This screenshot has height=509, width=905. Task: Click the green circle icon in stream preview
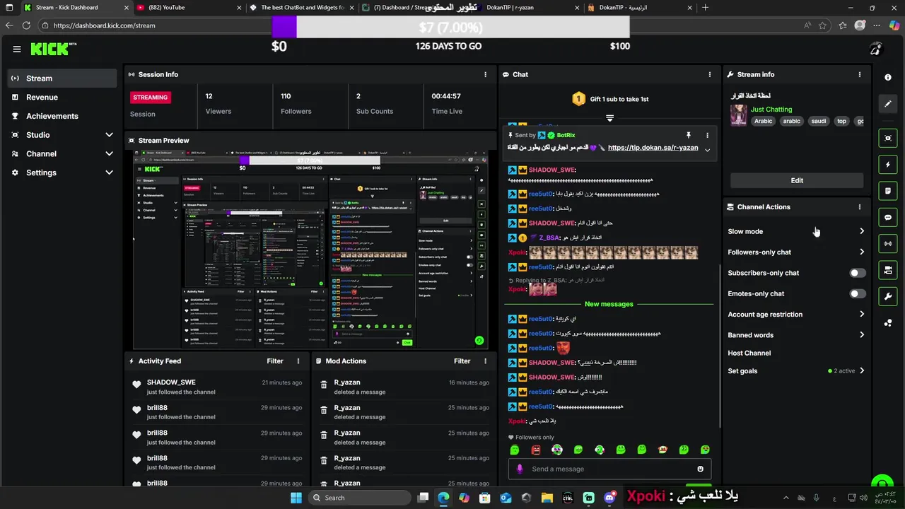(x=479, y=340)
